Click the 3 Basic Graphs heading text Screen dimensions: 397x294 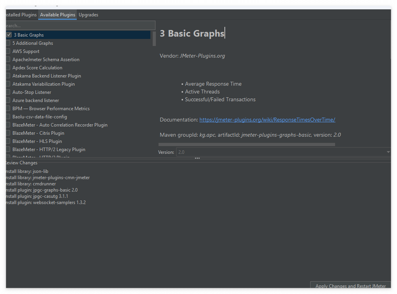(x=192, y=33)
